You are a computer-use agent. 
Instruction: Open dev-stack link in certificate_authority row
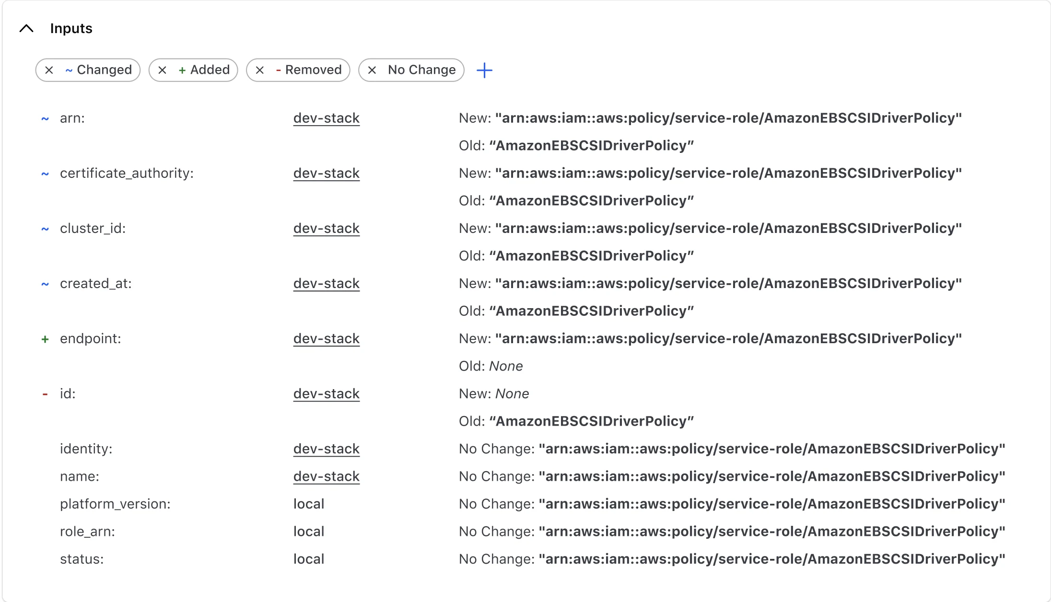click(327, 174)
